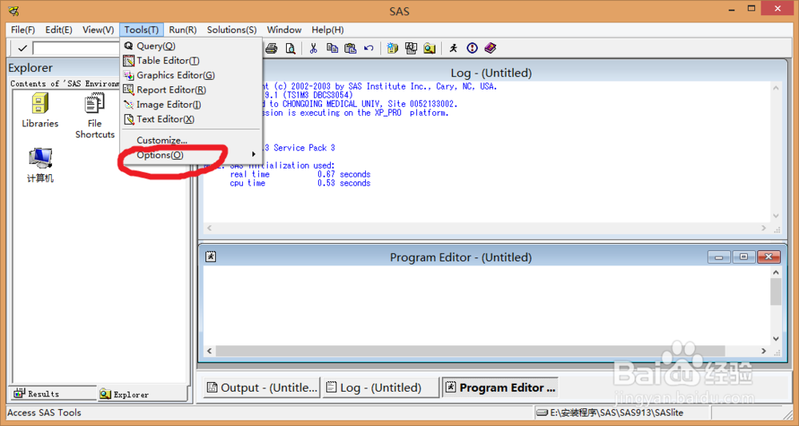Switch to Log - (Untitled) window tab
The image size is (799, 426).
[x=380, y=388]
